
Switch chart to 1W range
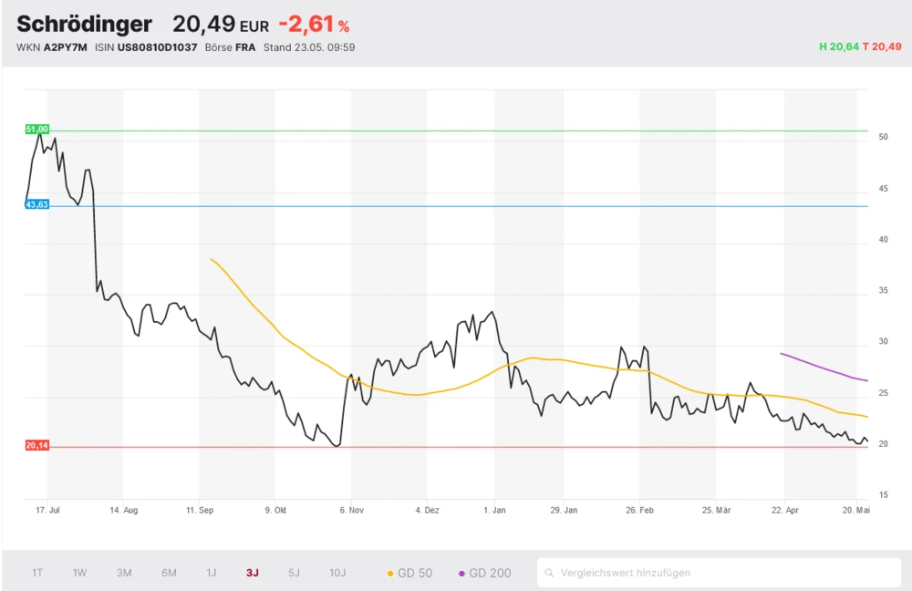(x=80, y=573)
